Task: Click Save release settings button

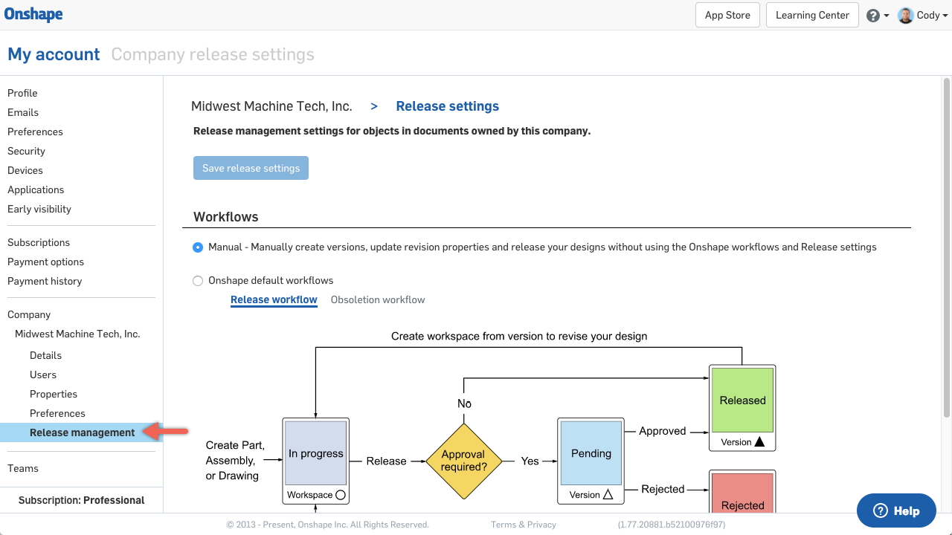Action: (251, 168)
